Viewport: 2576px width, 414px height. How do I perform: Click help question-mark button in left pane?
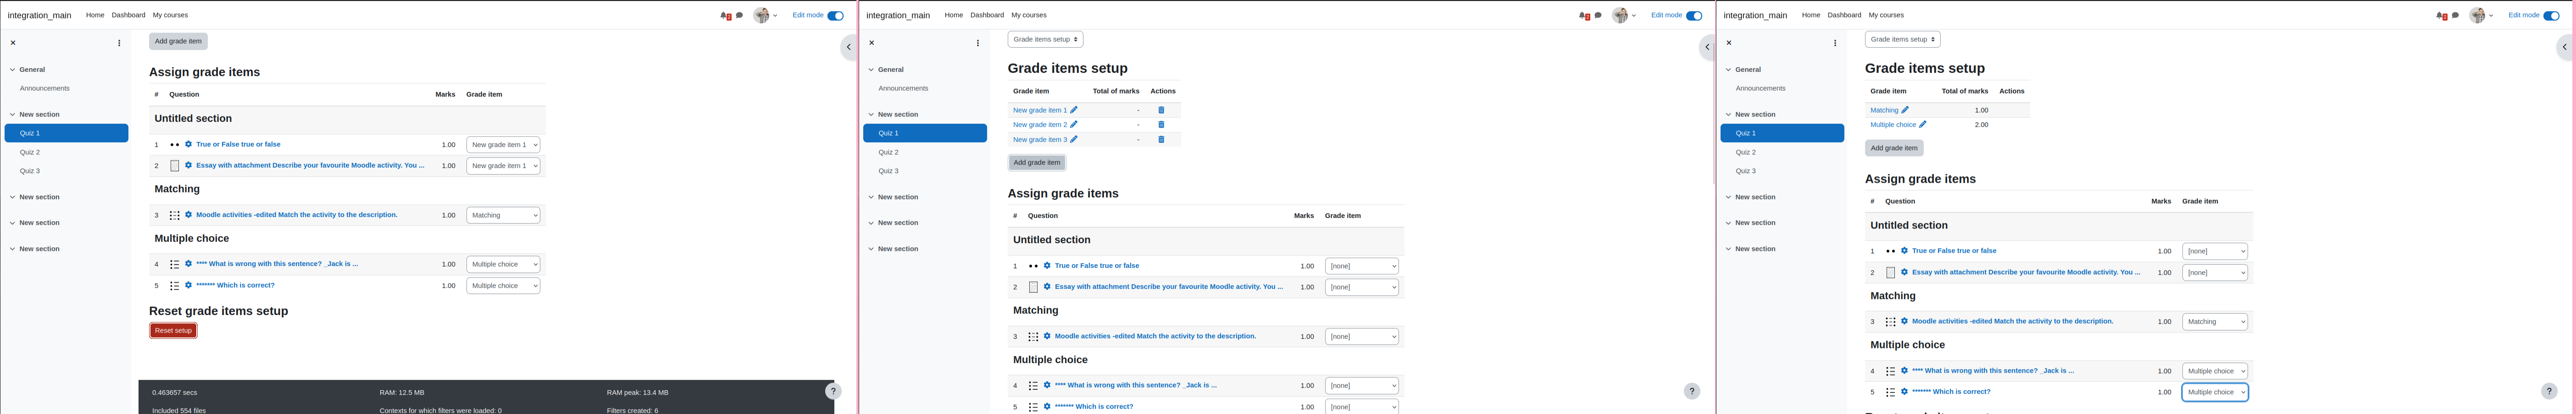(833, 391)
